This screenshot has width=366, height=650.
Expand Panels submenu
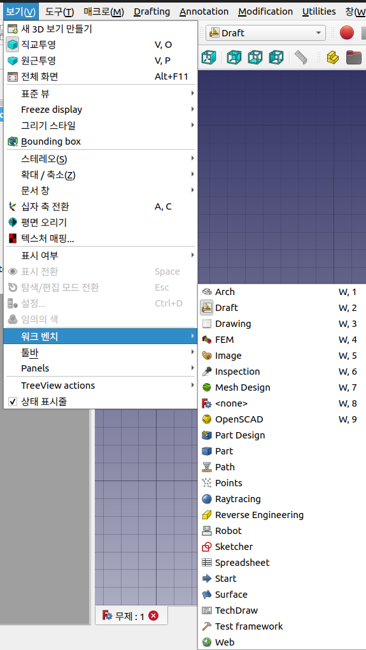click(101, 368)
